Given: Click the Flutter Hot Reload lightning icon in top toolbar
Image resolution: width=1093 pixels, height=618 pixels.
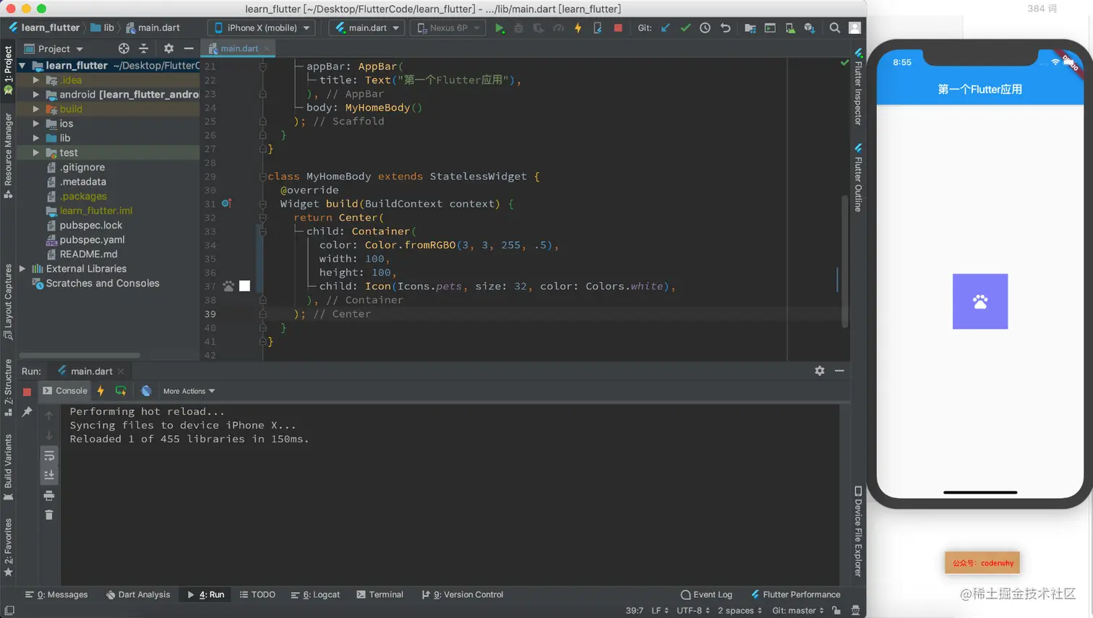Looking at the screenshot, I should point(578,28).
